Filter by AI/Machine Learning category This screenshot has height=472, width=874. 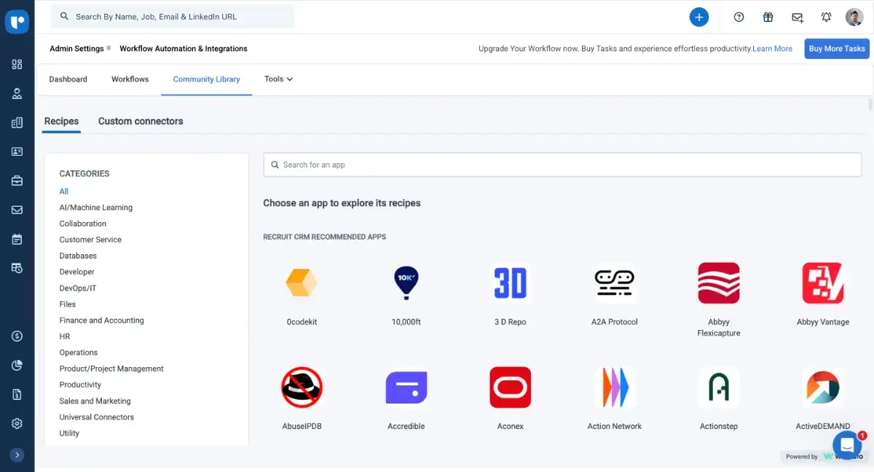coord(96,208)
